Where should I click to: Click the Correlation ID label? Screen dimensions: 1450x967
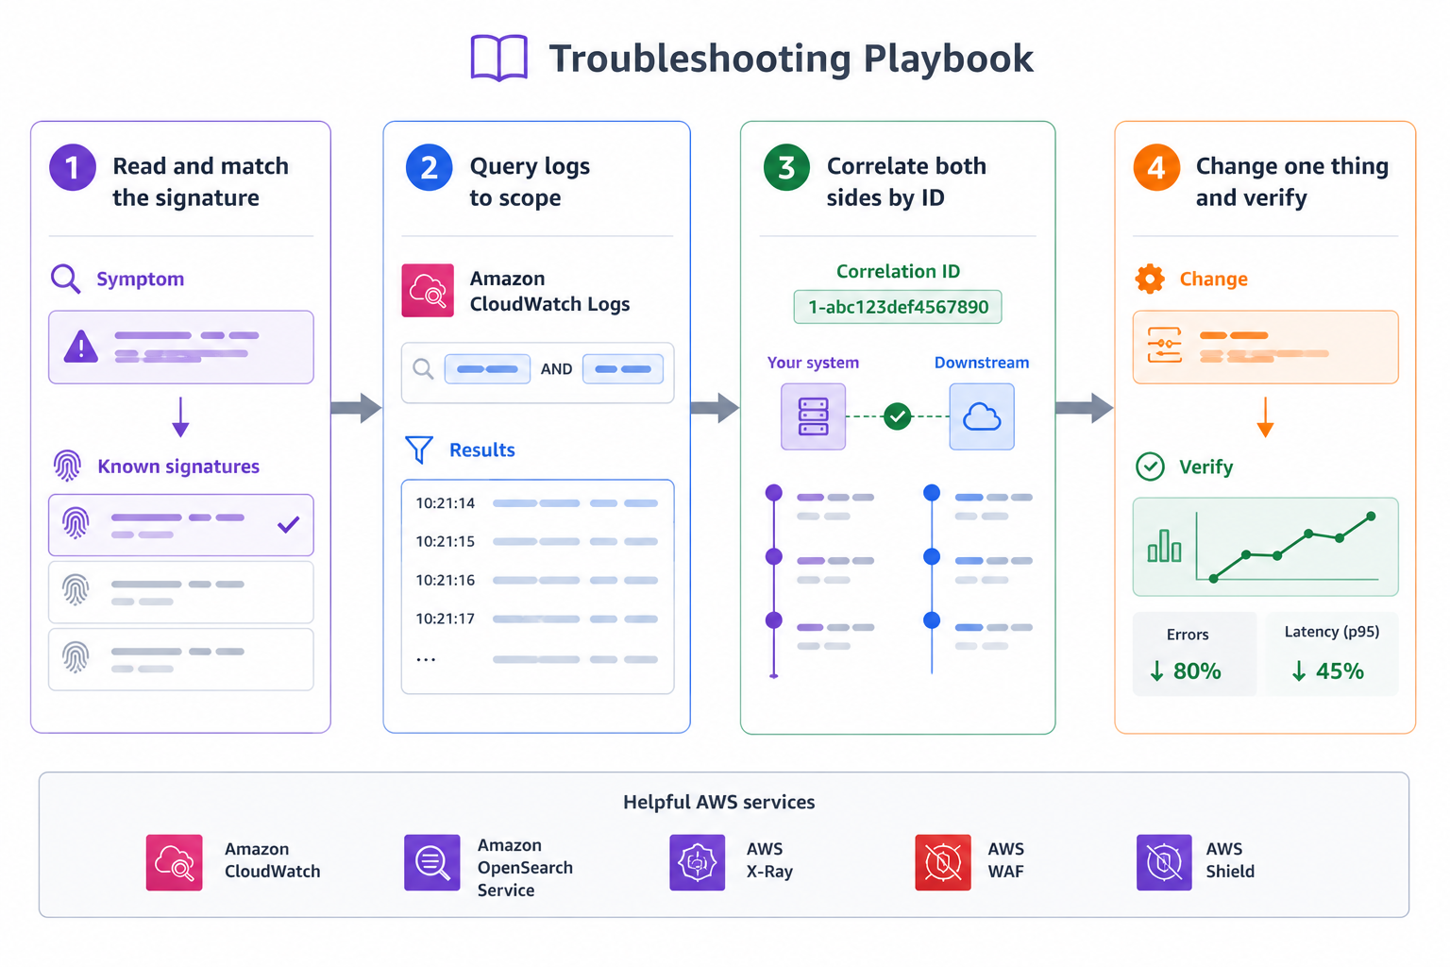[898, 272]
